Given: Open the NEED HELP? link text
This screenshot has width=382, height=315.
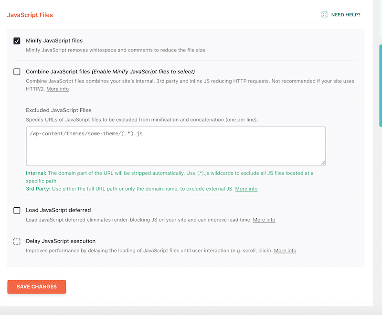Looking at the screenshot, I should 346,15.
